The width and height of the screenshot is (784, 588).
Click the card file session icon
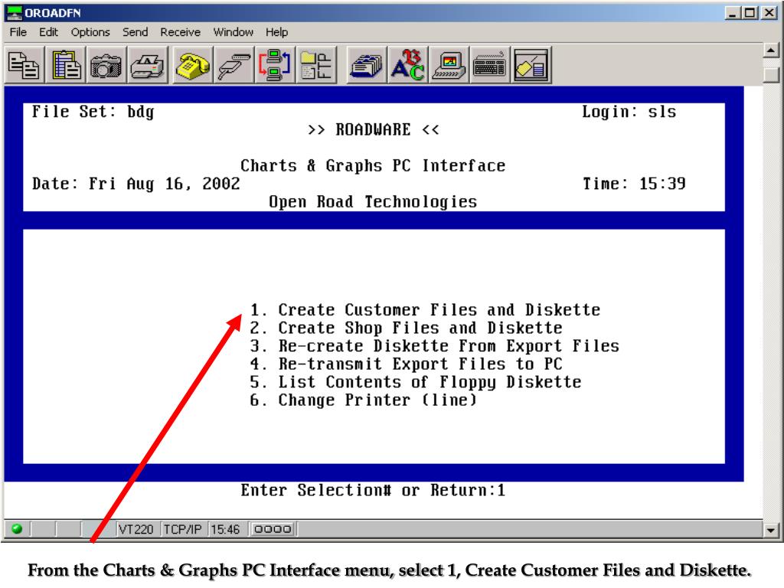click(366, 65)
